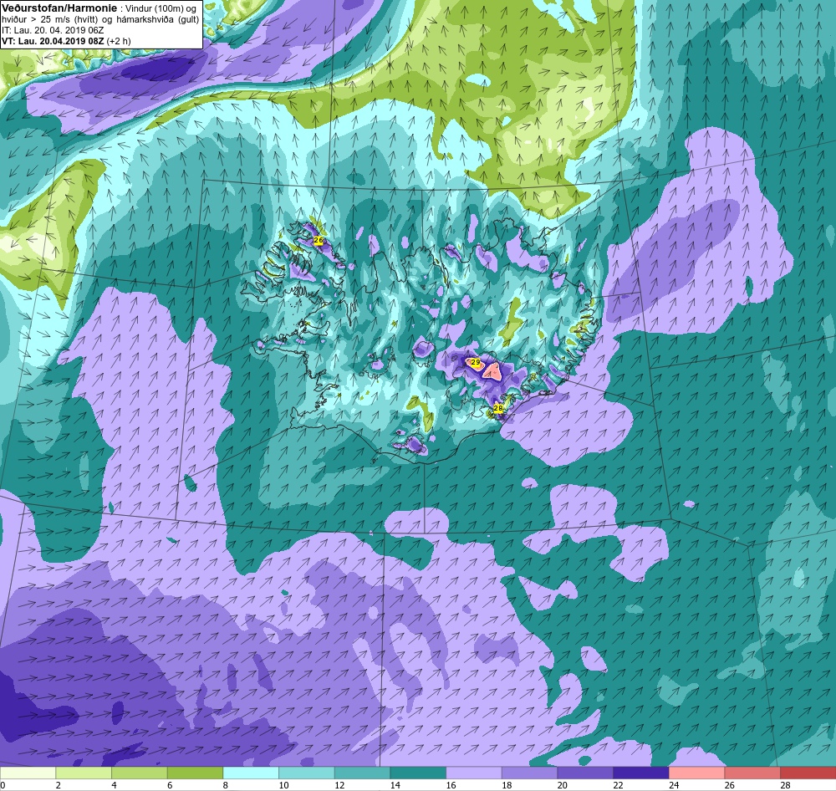The height and width of the screenshot is (791, 836).
Task: Click the olive green 6-8 m/s legend swatch
Action: tap(195, 773)
